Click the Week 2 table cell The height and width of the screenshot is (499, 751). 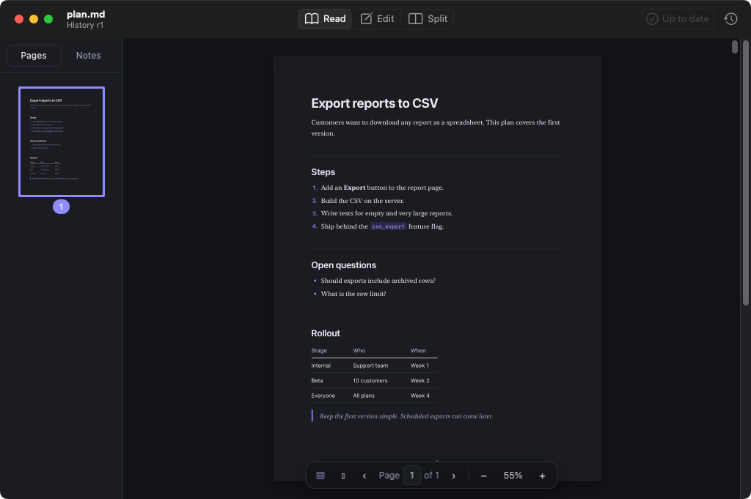420,381
